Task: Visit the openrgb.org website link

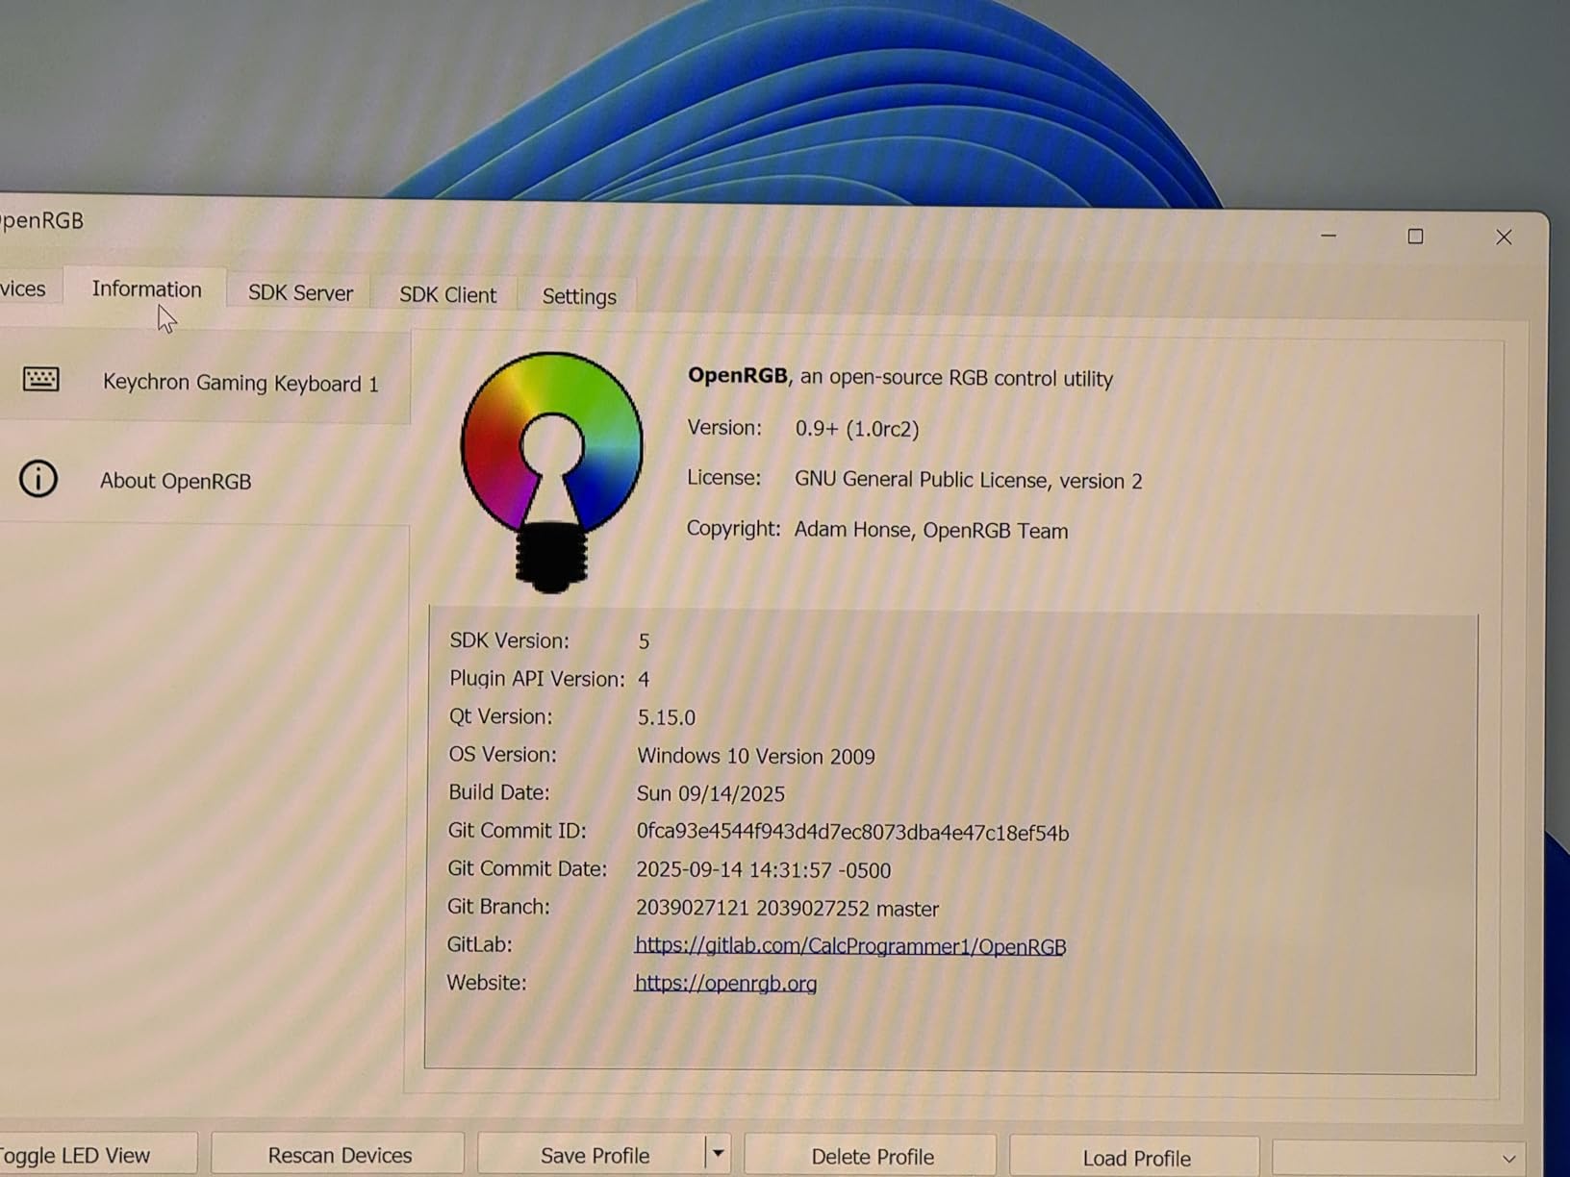Action: click(x=725, y=984)
